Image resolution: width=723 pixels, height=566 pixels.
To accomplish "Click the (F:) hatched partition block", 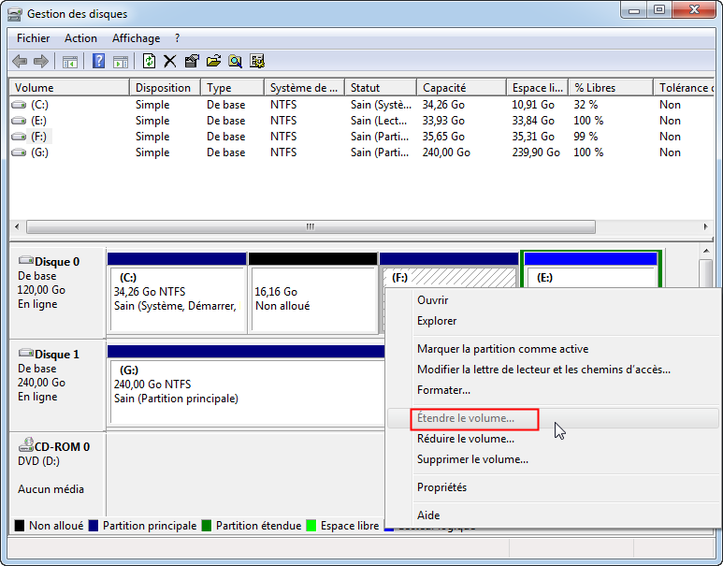I will tap(449, 278).
